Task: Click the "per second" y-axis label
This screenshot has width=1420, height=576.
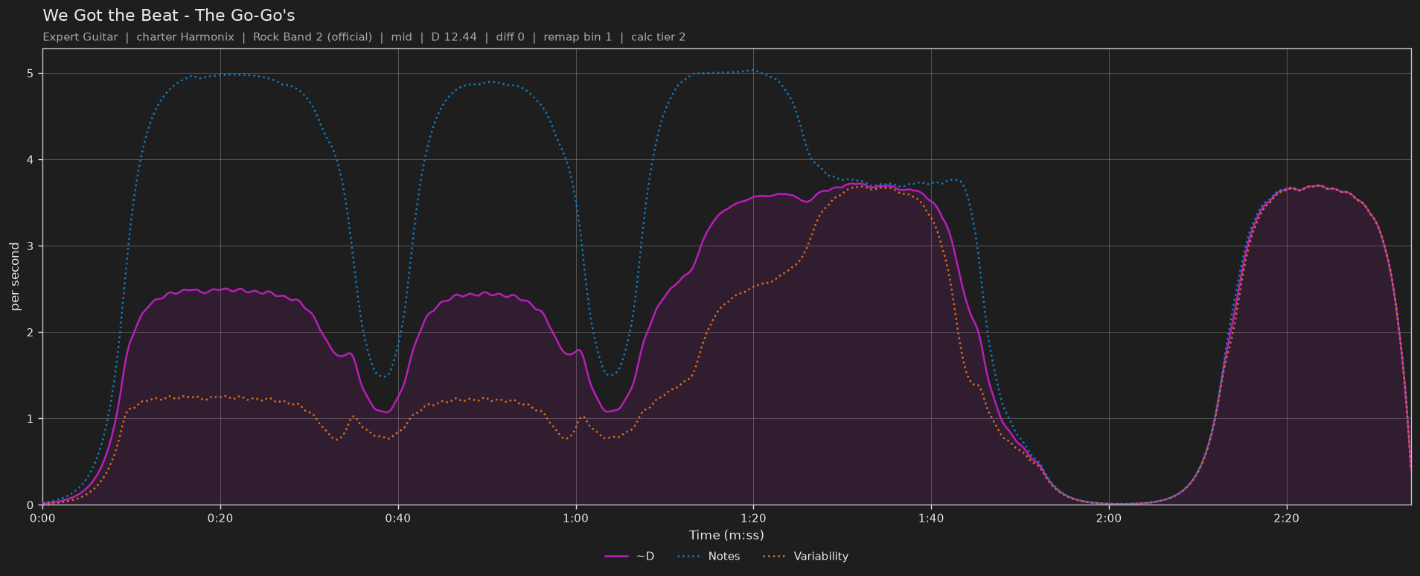Action: click(15, 277)
